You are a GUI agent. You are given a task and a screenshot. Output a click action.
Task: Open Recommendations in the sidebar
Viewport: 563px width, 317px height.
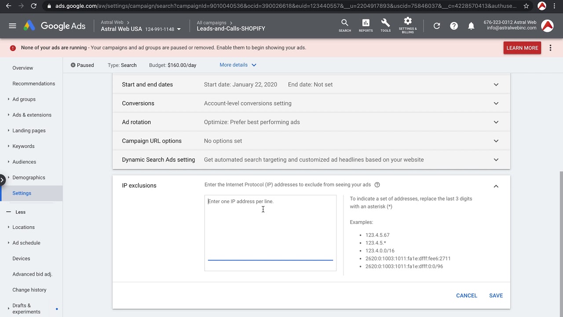(x=34, y=84)
